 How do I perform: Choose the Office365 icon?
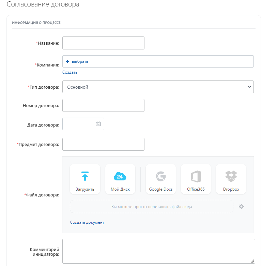click(x=196, y=176)
